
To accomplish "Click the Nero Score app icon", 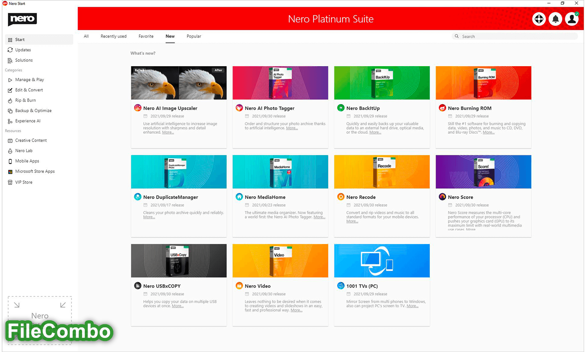I will [x=442, y=197].
